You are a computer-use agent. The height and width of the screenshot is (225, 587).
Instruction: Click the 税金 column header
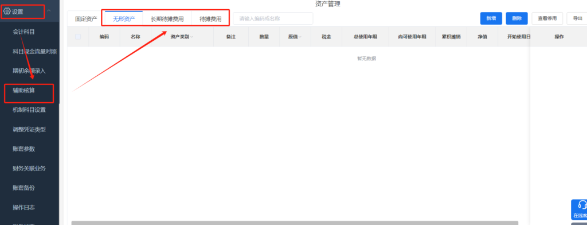[326, 37]
